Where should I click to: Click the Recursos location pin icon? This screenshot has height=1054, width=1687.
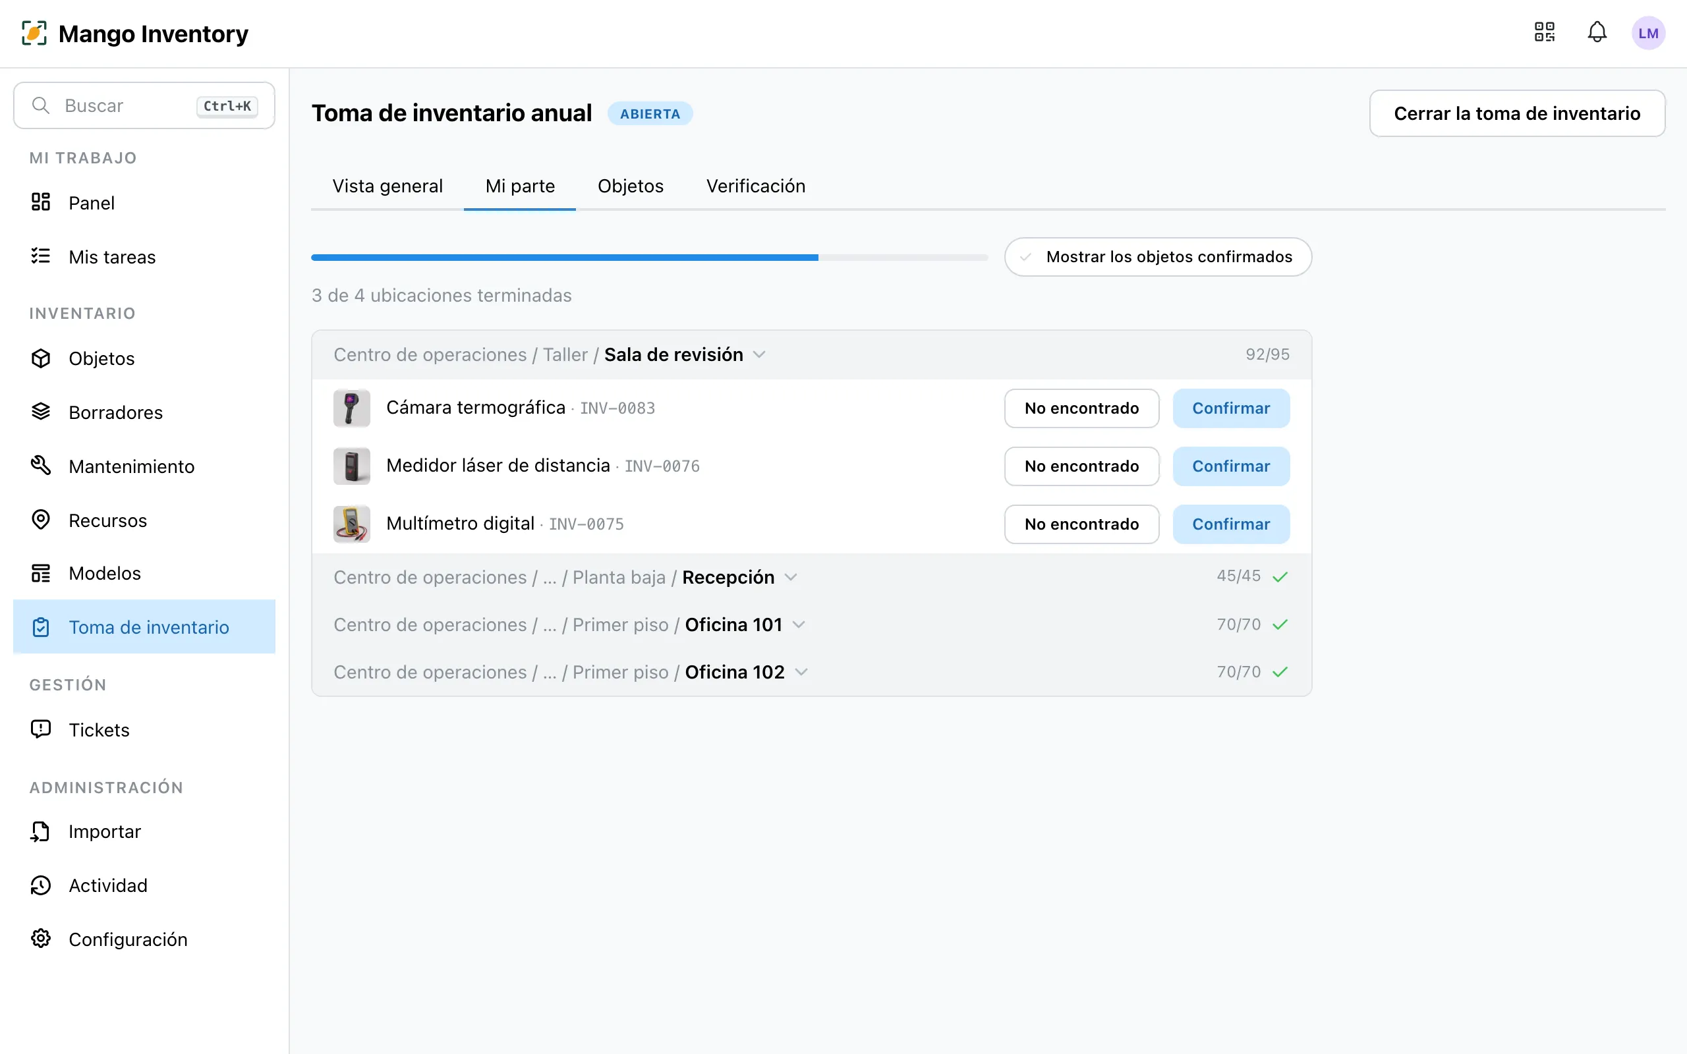click(x=41, y=520)
